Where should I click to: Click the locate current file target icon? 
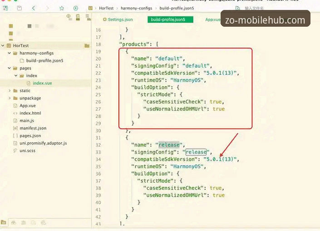point(69,17)
